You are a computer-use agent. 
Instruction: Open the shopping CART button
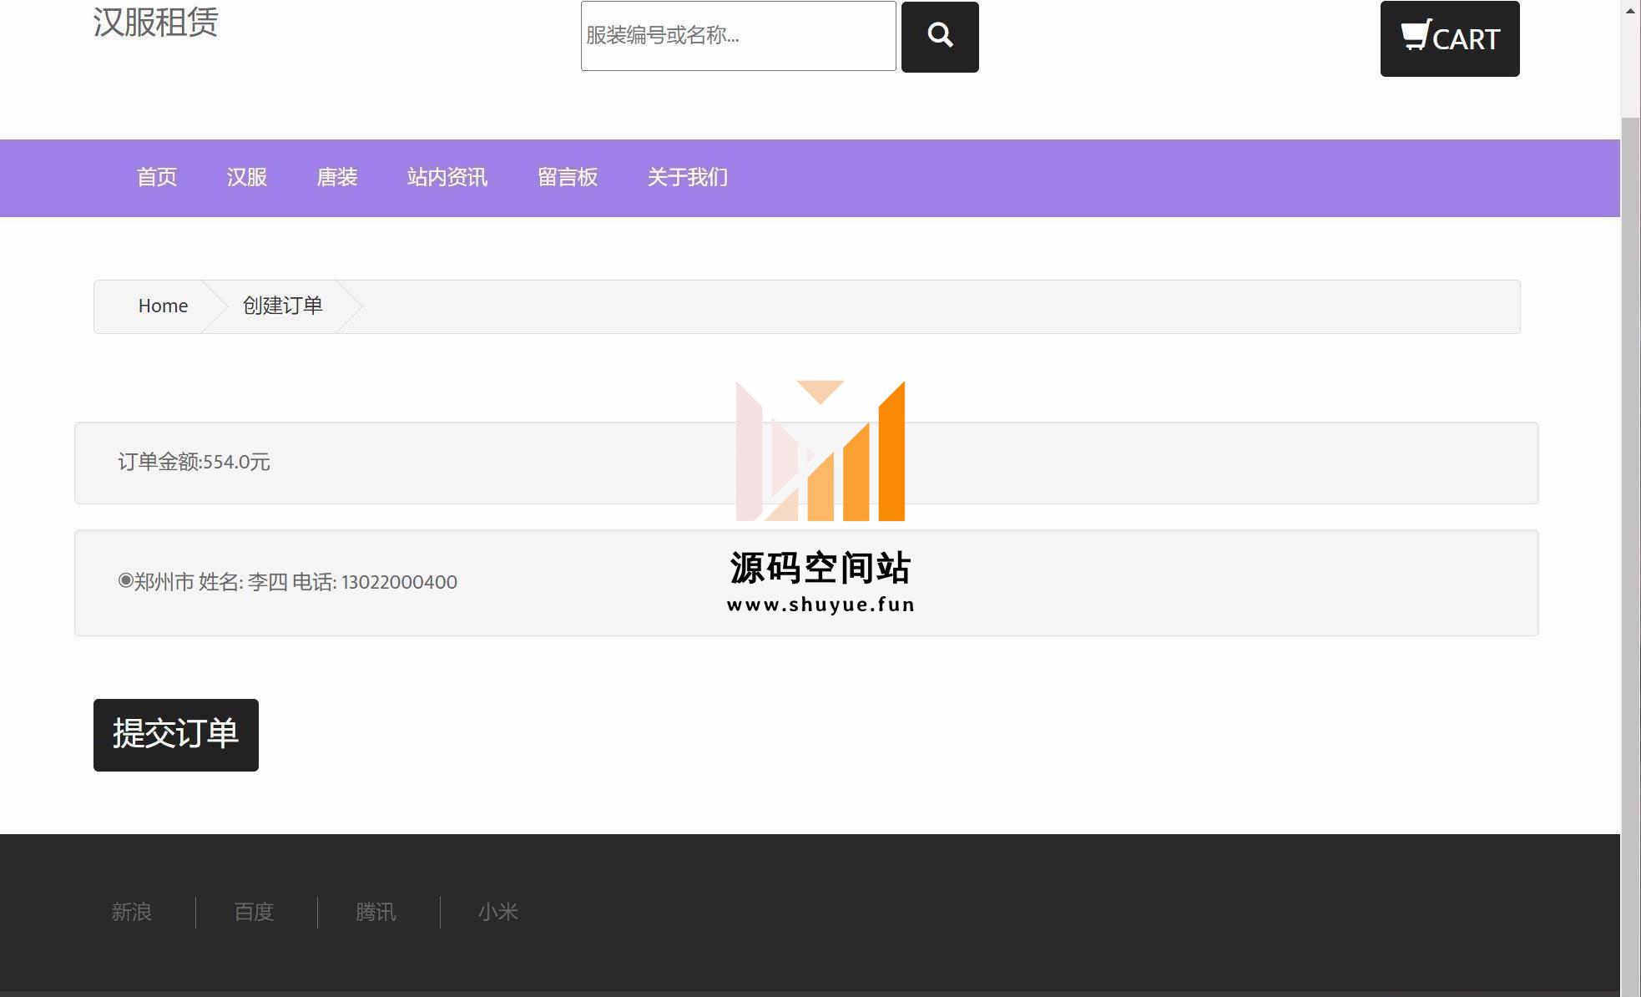coord(1450,38)
